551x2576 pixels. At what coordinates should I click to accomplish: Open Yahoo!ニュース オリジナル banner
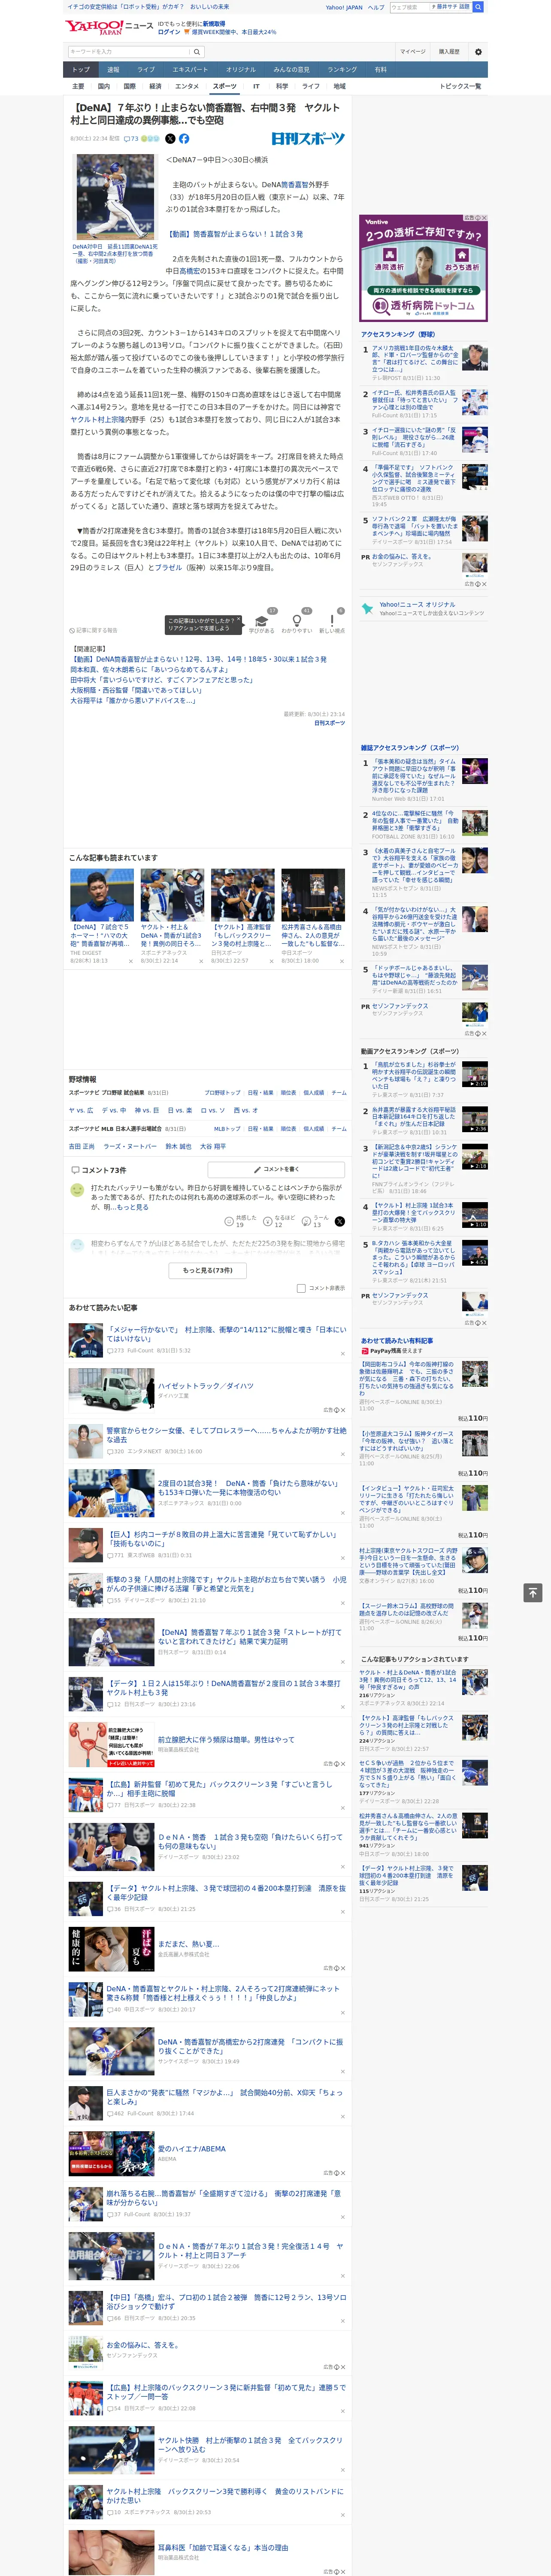[423, 608]
